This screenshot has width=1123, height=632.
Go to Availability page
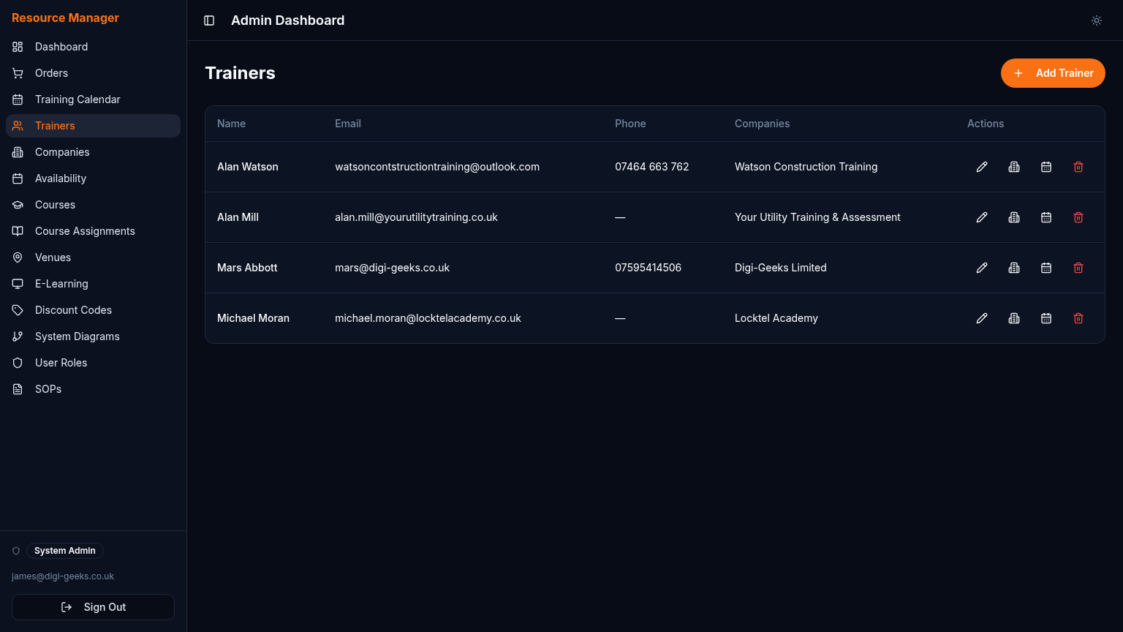[93, 178]
